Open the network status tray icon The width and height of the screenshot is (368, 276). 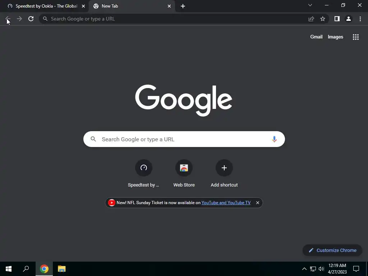(313, 269)
